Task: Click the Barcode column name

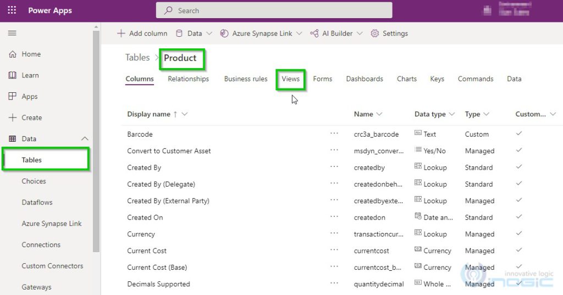Action: click(140, 134)
